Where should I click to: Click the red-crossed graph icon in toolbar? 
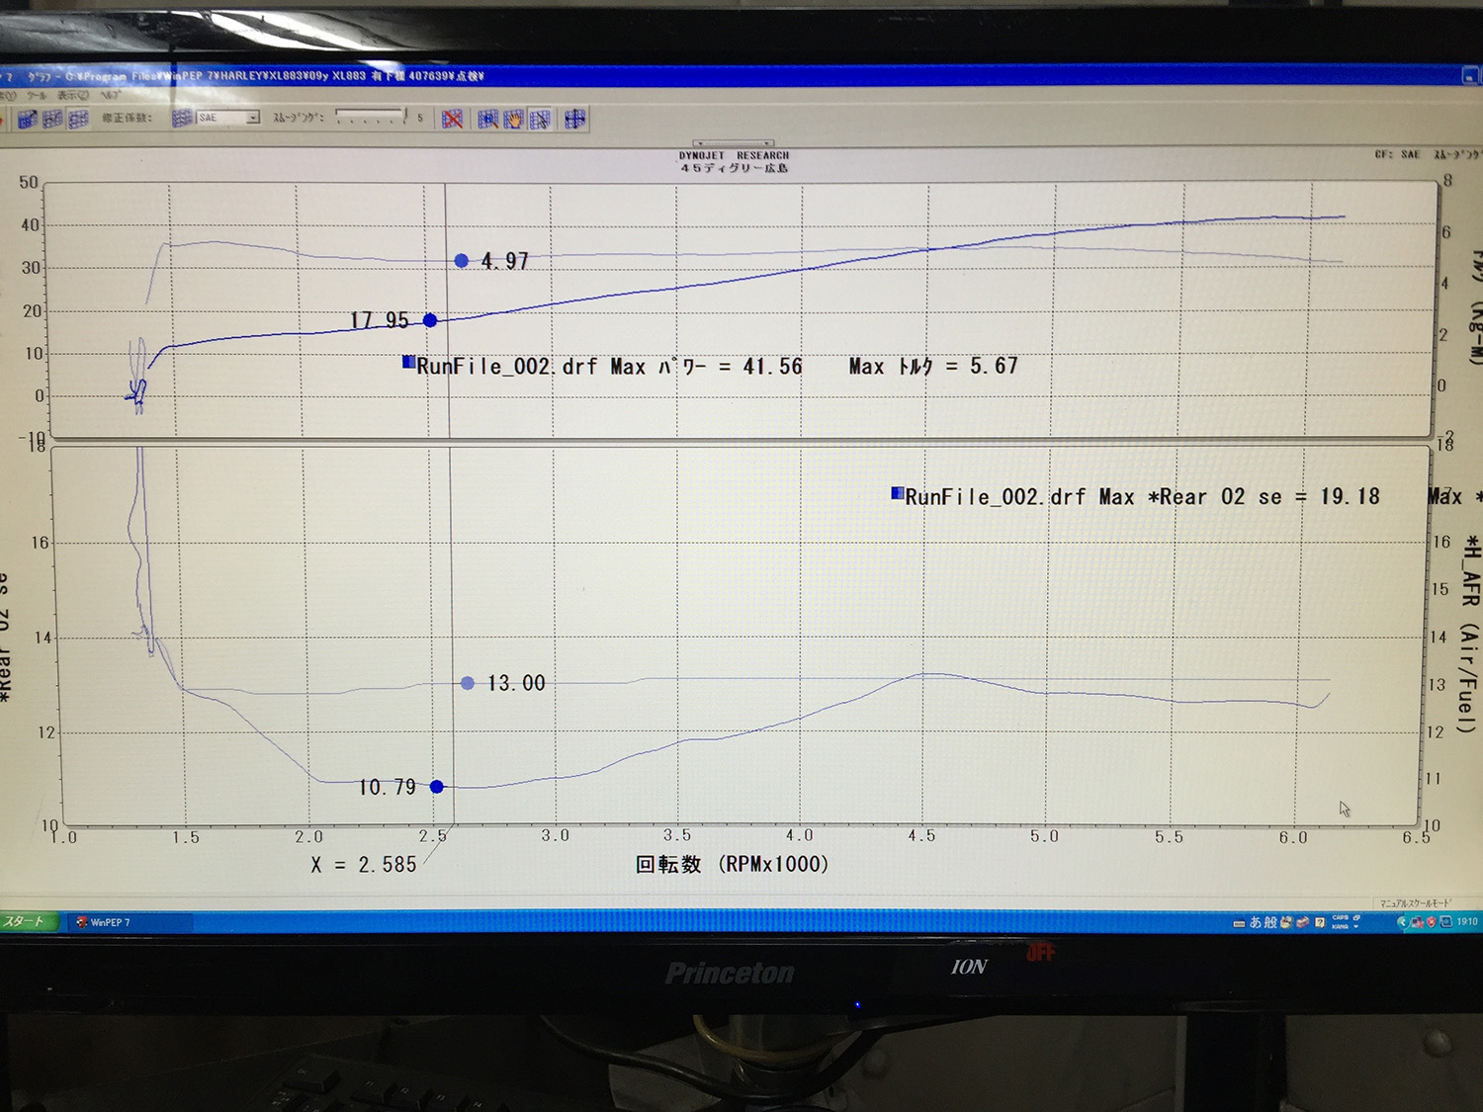[452, 119]
